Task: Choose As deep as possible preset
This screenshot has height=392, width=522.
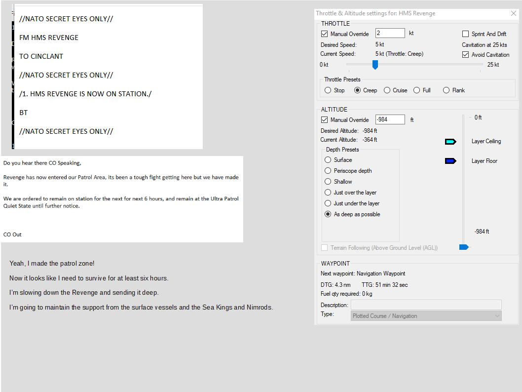Action: (x=328, y=214)
